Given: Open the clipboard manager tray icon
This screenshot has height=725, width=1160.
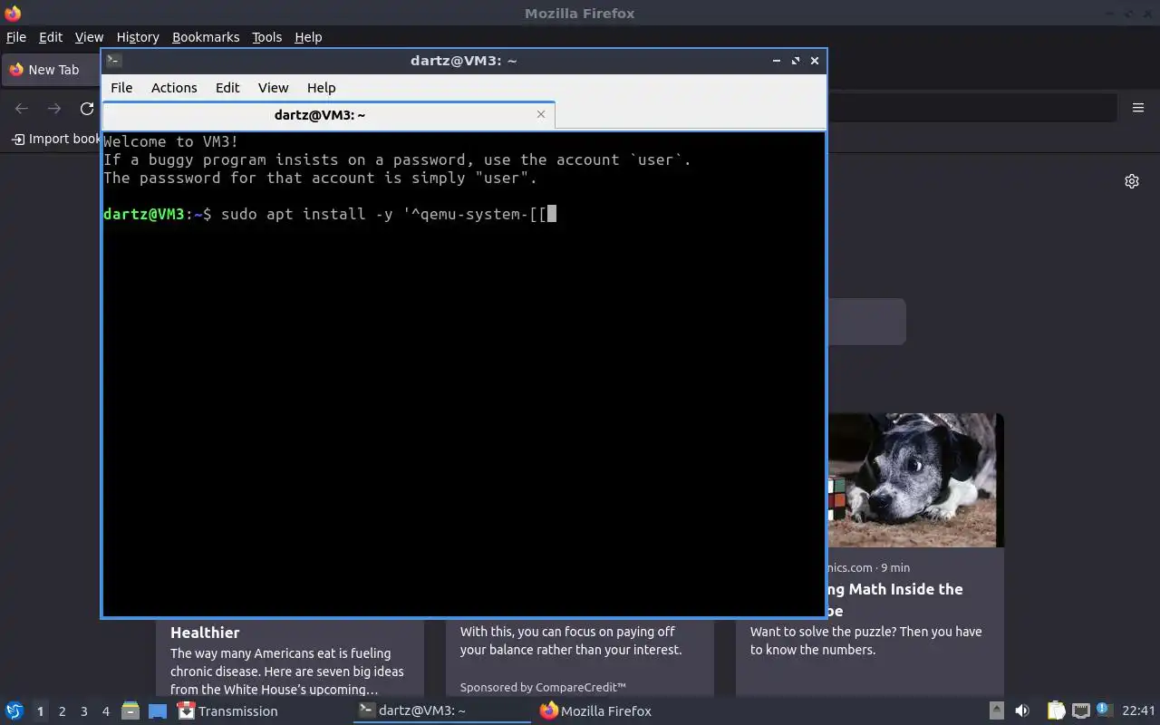Looking at the screenshot, I should (1057, 710).
